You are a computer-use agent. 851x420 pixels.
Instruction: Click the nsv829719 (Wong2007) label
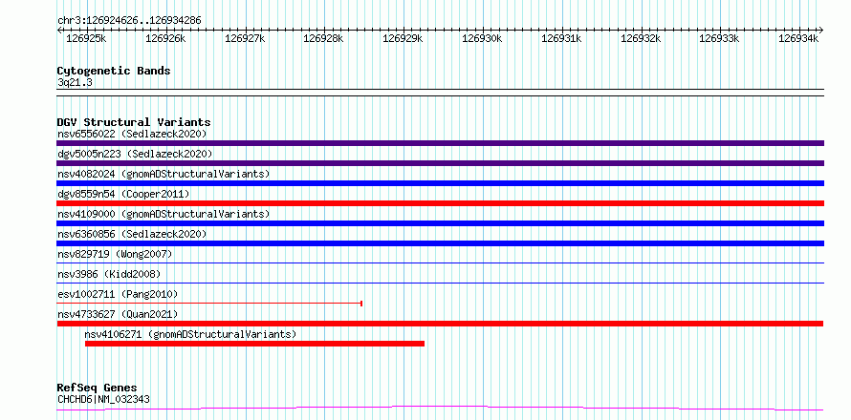point(115,254)
